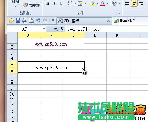Select column C header
This screenshot has width=148, height=122.
tap(73, 35)
